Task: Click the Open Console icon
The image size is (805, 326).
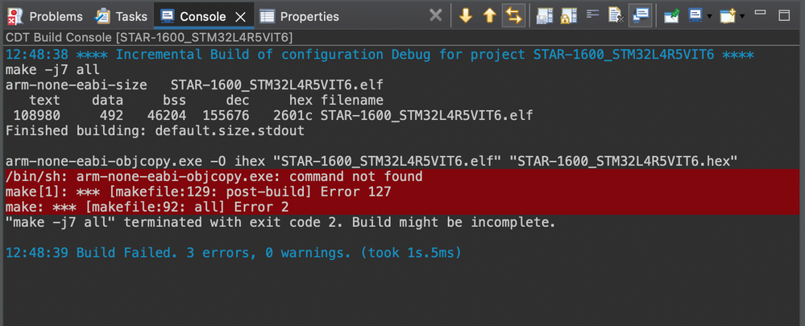Action: (x=728, y=16)
